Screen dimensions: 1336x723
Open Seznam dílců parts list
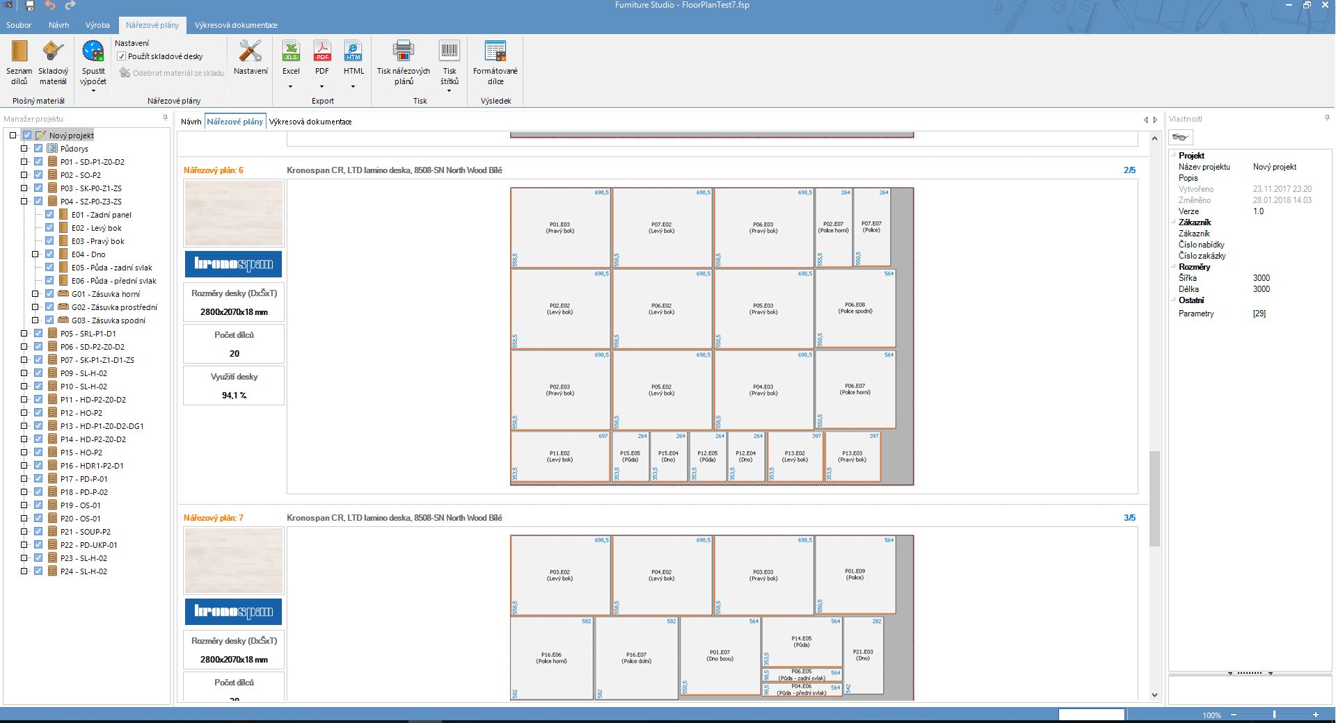coord(19,63)
